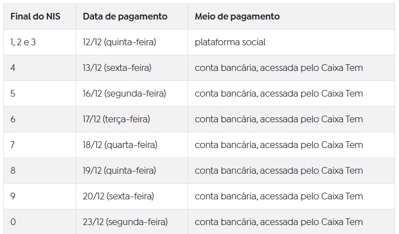Screen dimensions: 399x234
Task: Select the 17/12 (terça-feira) date cell
Action: coord(116,120)
